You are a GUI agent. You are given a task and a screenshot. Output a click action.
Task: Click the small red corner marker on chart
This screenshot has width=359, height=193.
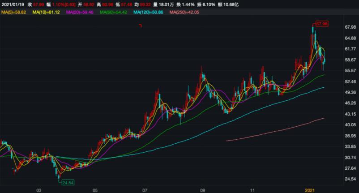pos(140,26)
